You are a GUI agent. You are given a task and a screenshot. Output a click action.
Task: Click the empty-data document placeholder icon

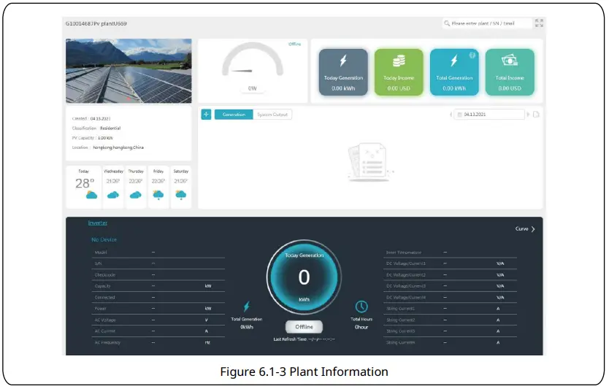point(369,162)
